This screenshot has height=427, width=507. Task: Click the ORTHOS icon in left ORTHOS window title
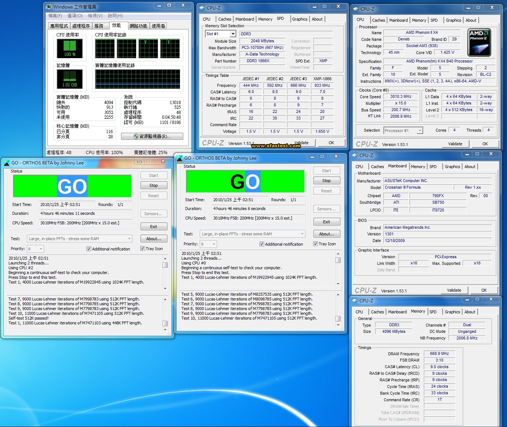coord(7,163)
